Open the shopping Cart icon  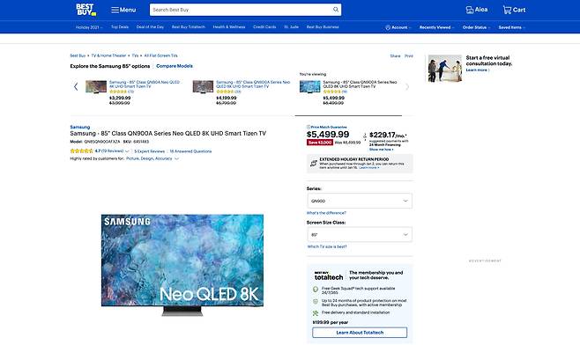click(x=507, y=10)
